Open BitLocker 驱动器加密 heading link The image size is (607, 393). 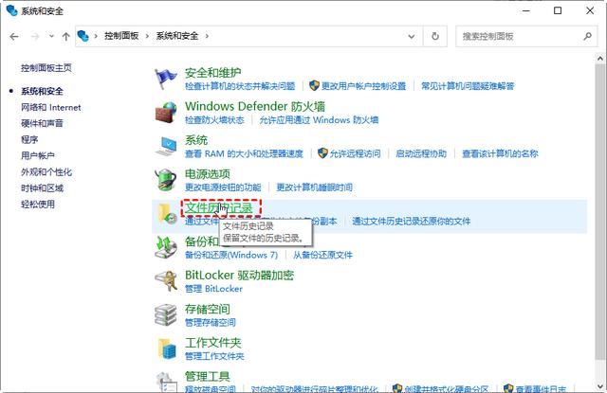(x=239, y=276)
